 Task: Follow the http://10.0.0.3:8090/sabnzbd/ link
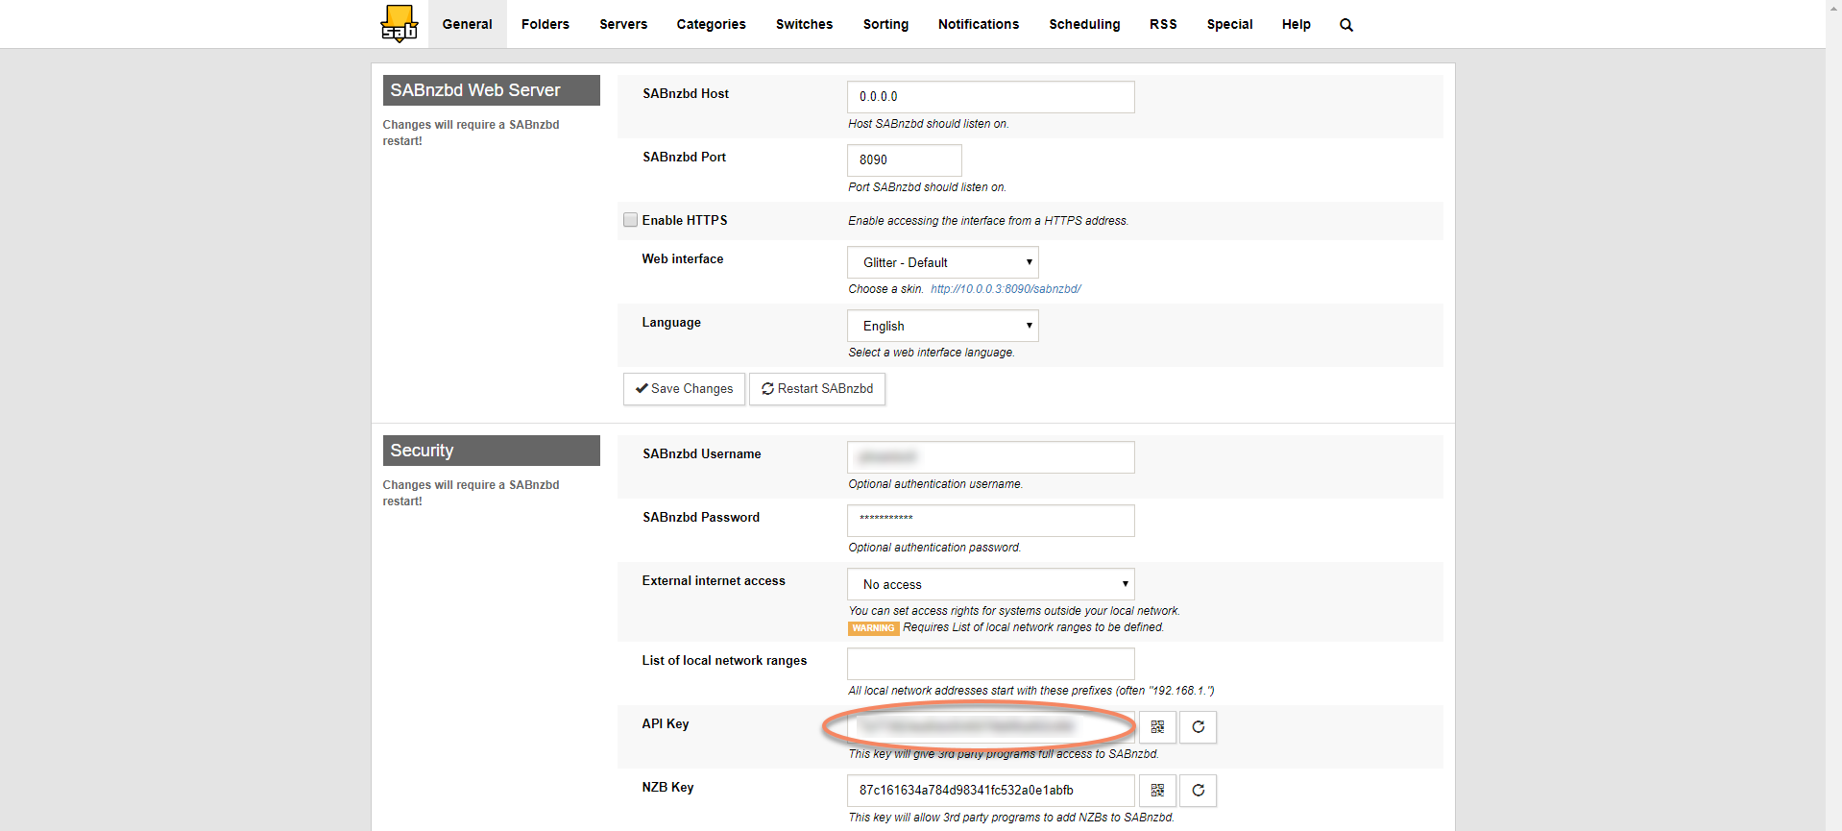tap(1006, 289)
